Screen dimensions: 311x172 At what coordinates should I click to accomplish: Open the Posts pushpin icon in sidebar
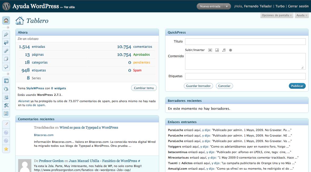pyautogui.click(x=6, y=34)
